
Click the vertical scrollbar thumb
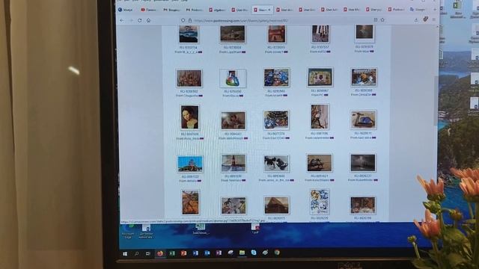pos(436,101)
